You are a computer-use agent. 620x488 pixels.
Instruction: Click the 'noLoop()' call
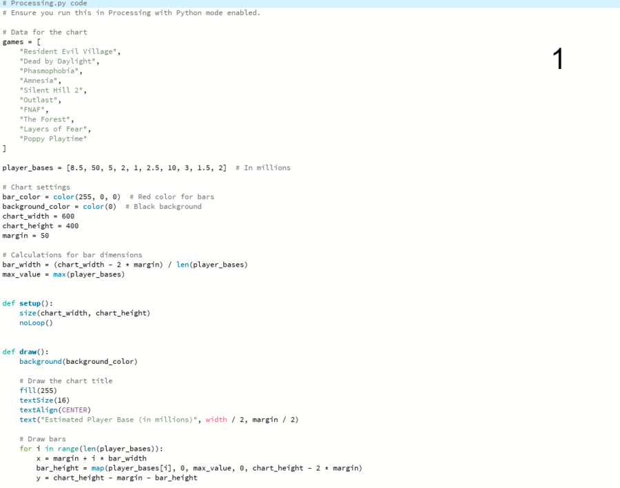36,323
